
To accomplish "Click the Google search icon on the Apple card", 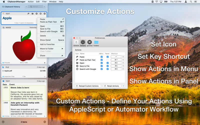I will coord(40,13).
